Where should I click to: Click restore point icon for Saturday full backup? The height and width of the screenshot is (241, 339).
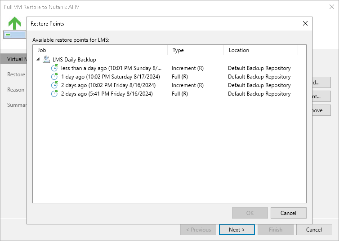tap(54, 77)
